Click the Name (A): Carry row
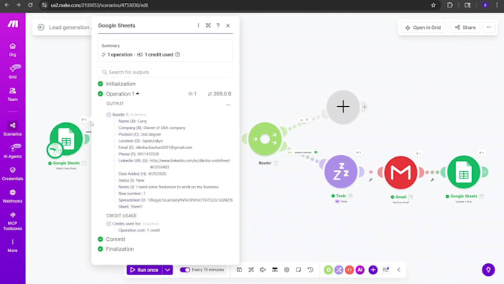This screenshot has width=504, height=284. click(133, 122)
